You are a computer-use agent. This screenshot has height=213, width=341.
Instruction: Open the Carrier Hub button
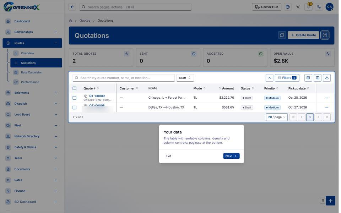coord(266,7)
